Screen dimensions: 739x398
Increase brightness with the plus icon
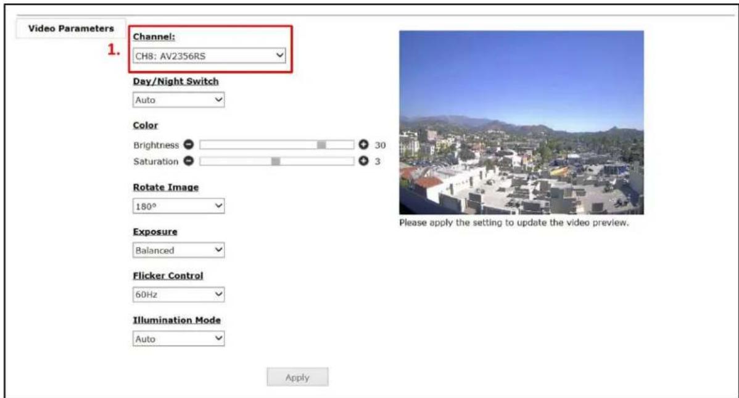pos(363,145)
